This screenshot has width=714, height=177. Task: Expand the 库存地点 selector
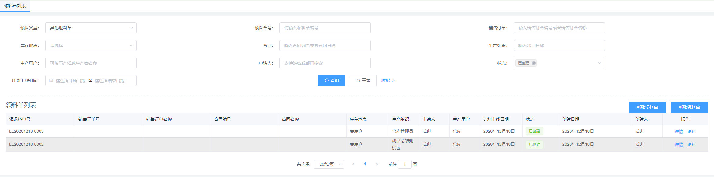(91, 45)
